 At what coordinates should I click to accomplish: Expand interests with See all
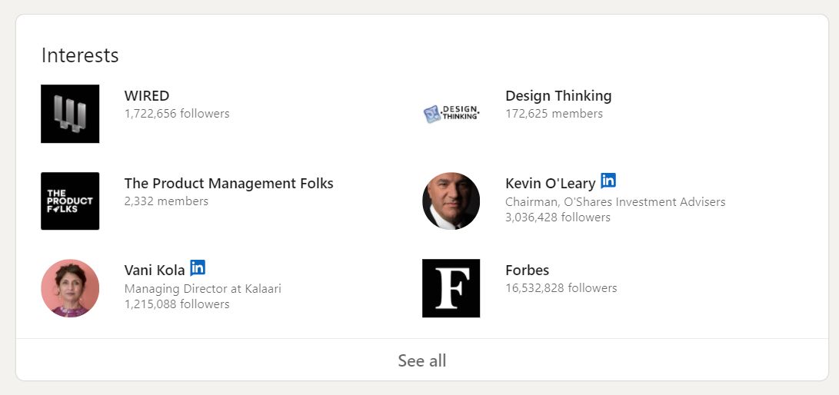[422, 360]
